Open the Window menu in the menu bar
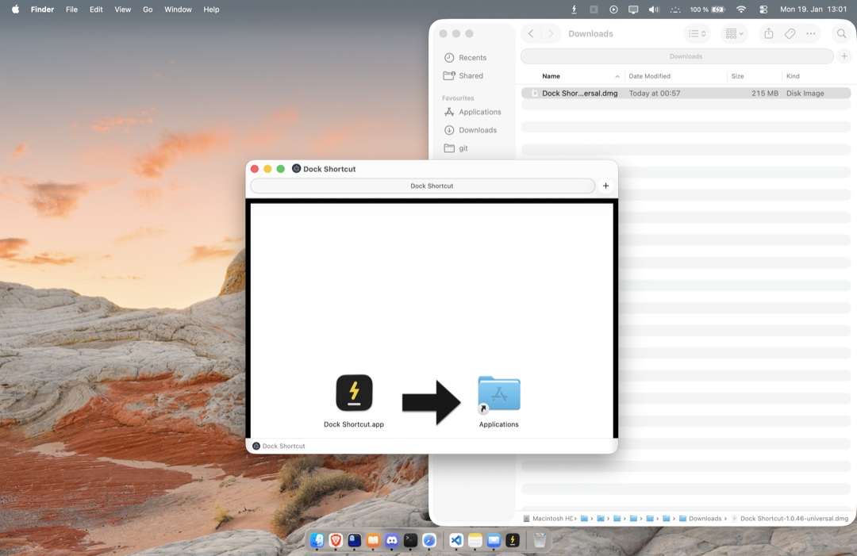Image resolution: width=857 pixels, height=556 pixels. click(x=178, y=10)
